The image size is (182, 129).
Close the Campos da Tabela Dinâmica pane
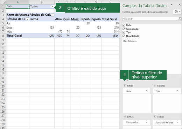(x=180, y=5)
